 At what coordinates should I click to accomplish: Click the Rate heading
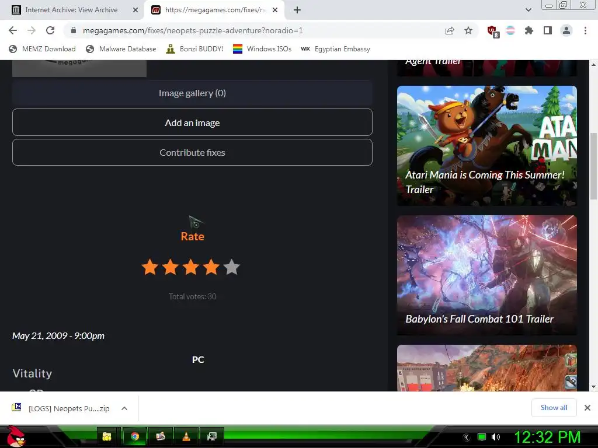point(192,237)
